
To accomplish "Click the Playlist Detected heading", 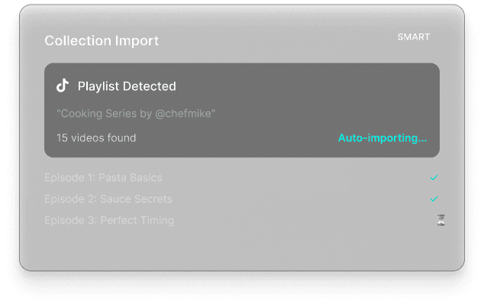I will pos(127,86).
